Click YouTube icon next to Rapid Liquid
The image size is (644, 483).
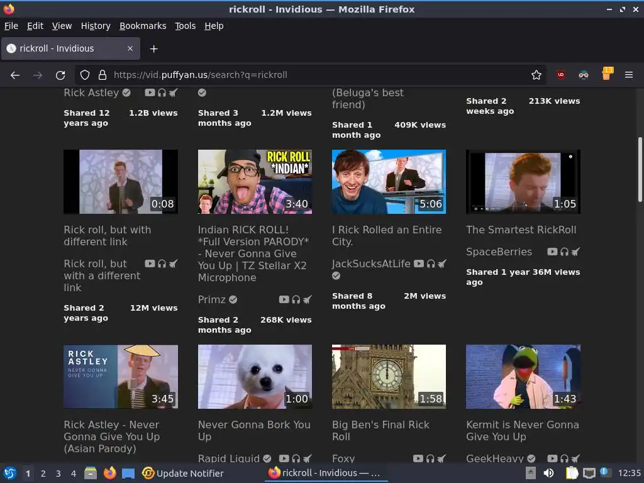pyautogui.click(x=284, y=458)
